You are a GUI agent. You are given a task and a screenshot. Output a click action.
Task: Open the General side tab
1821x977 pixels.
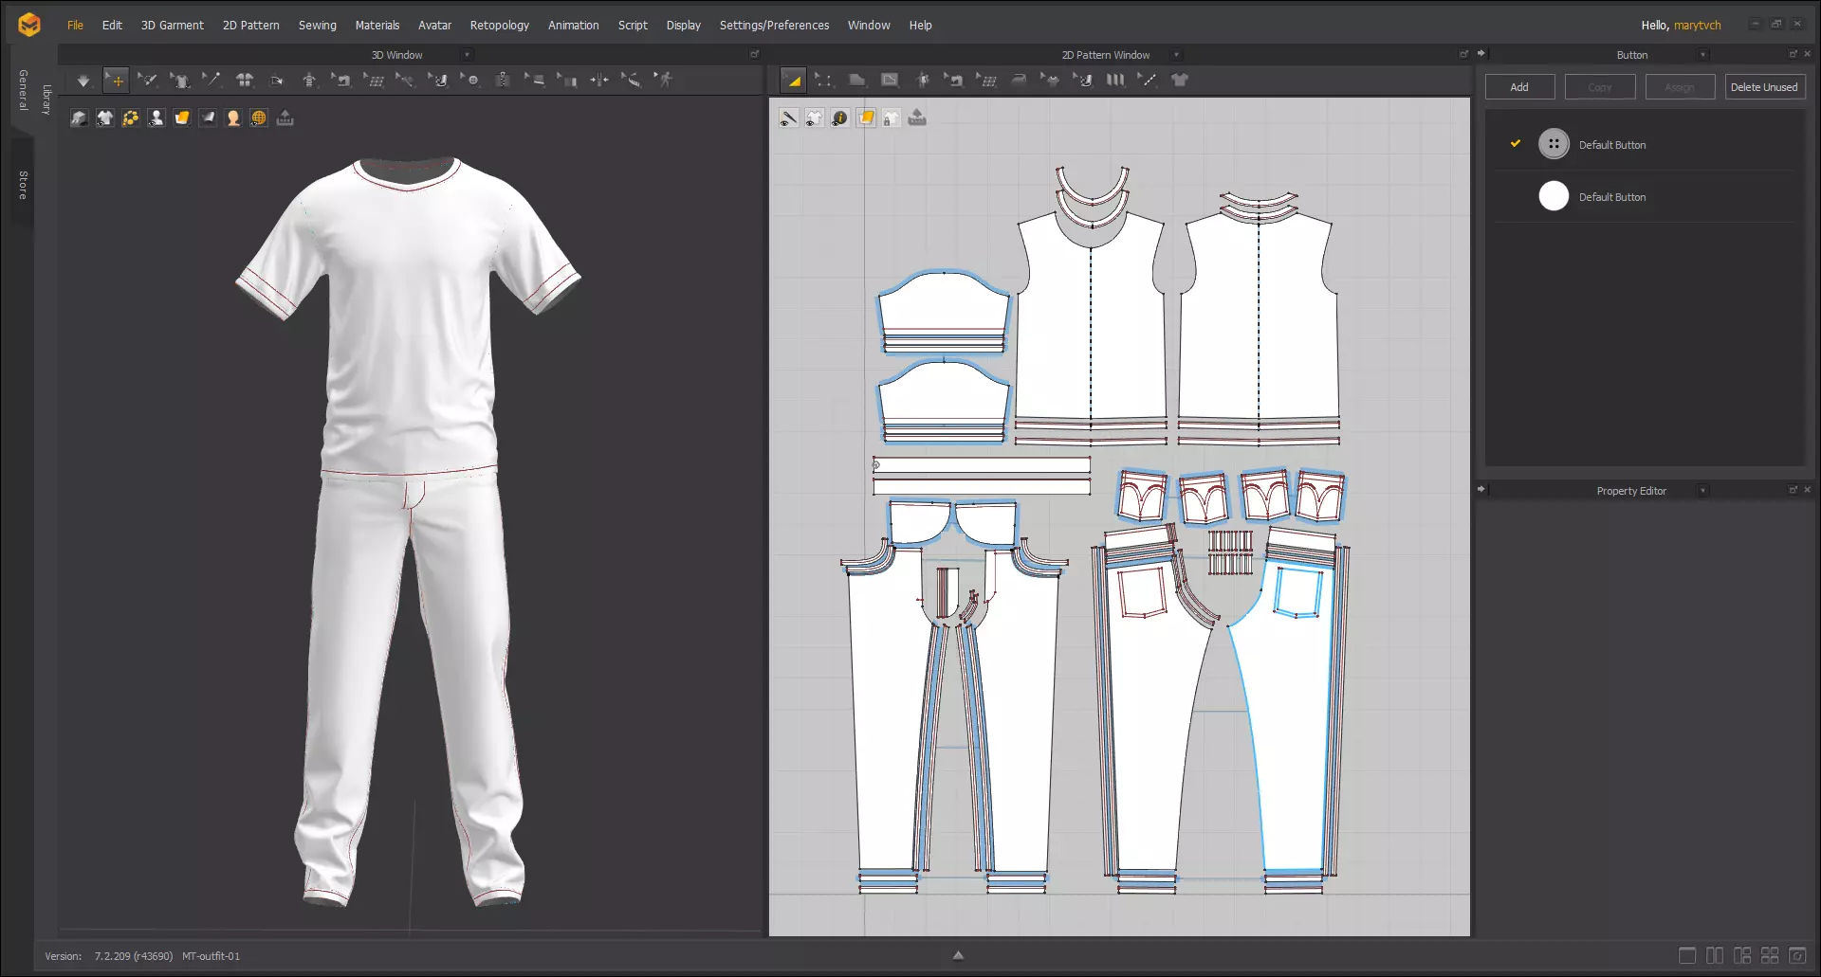tap(23, 90)
